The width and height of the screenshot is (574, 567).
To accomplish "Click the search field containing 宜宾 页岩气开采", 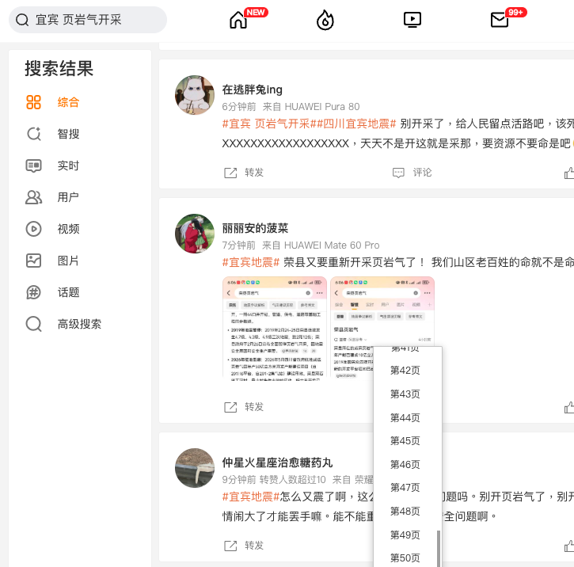I will pyautogui.click(x=88, y=20).
